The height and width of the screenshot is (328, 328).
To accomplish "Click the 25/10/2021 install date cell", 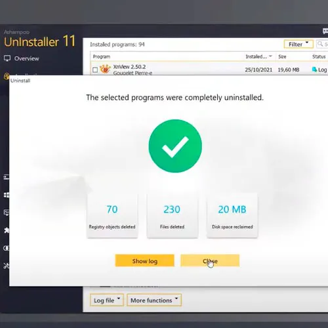I will (x=258, y=70).
